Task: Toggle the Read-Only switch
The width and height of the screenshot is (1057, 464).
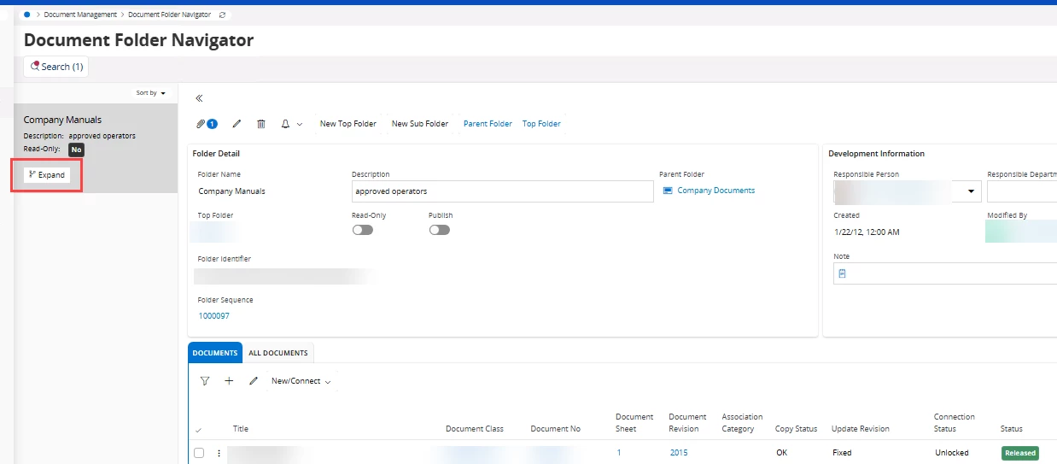Action: coord(362,230)
